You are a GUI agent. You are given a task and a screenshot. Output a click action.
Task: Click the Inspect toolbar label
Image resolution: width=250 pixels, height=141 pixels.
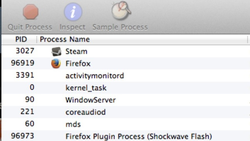click(72, 27)
